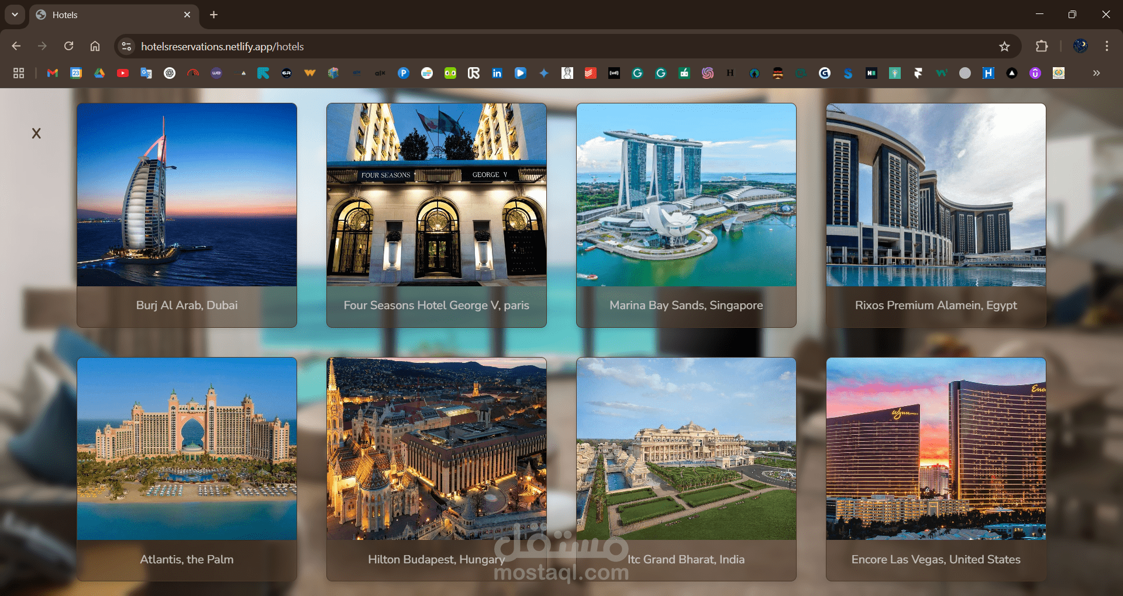Open the Todoist red bookmark
This screenshot has height=596, width=1123.
click(x=591, y=73)
